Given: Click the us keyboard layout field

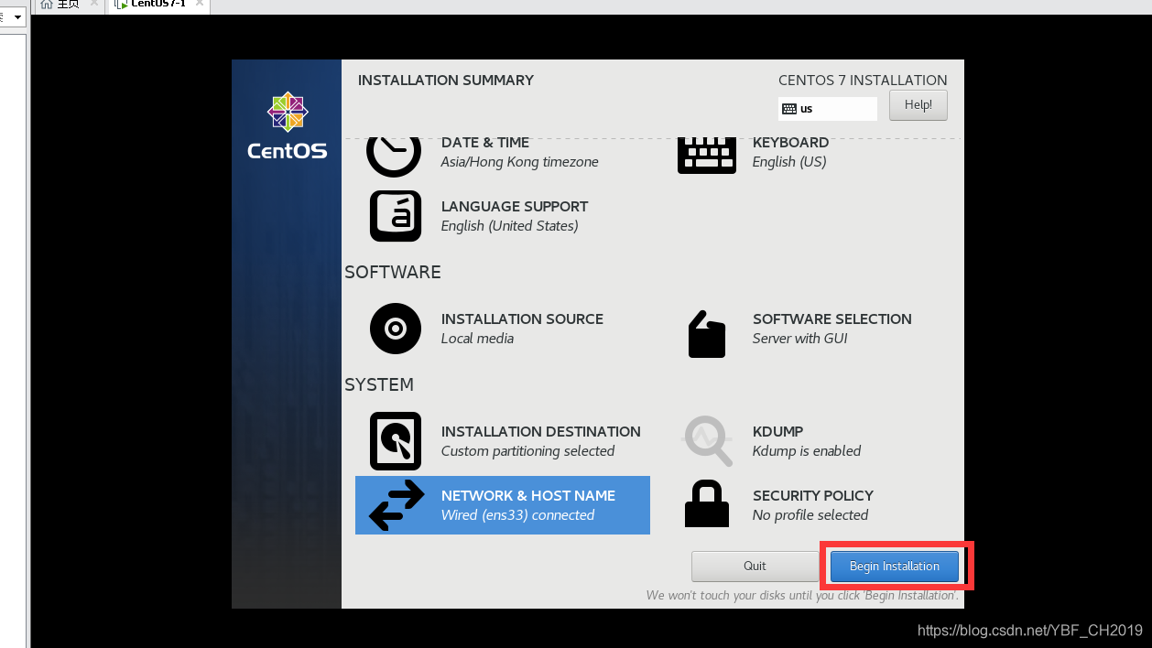Looking at the screenshot, I should (828, 109).
